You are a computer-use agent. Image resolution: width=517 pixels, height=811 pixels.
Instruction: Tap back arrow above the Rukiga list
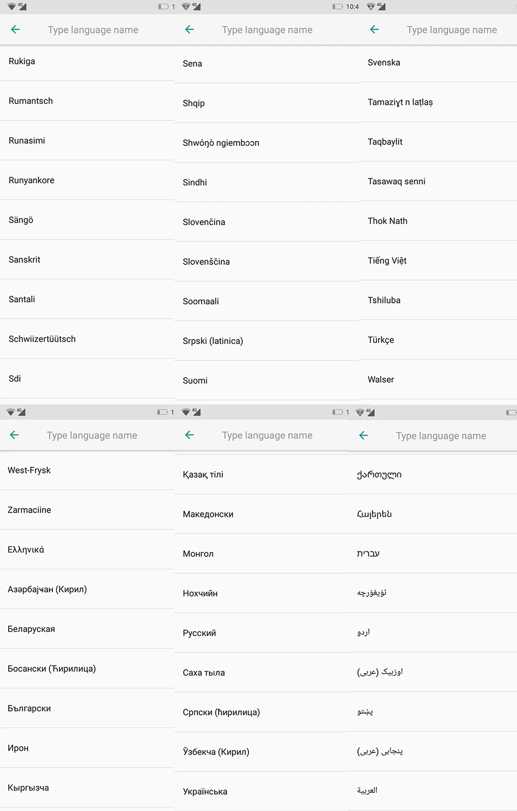pos(15,30)
